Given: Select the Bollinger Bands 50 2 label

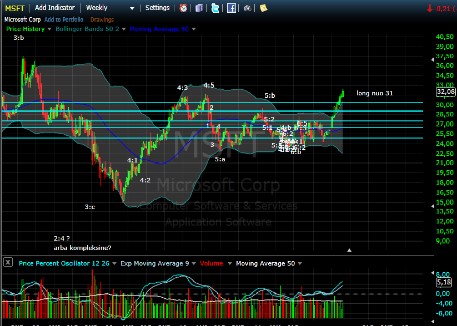Looking at the screenshot, I should coord(87,29).
